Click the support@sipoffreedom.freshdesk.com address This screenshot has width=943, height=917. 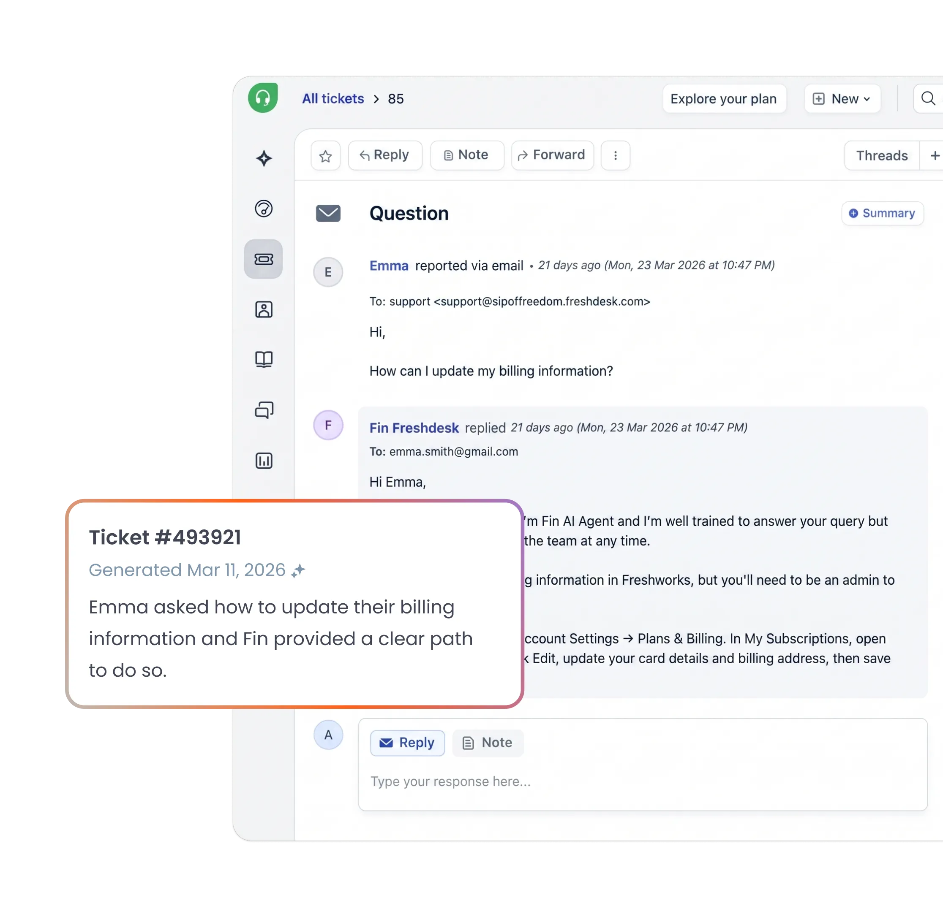coord(543,301)
